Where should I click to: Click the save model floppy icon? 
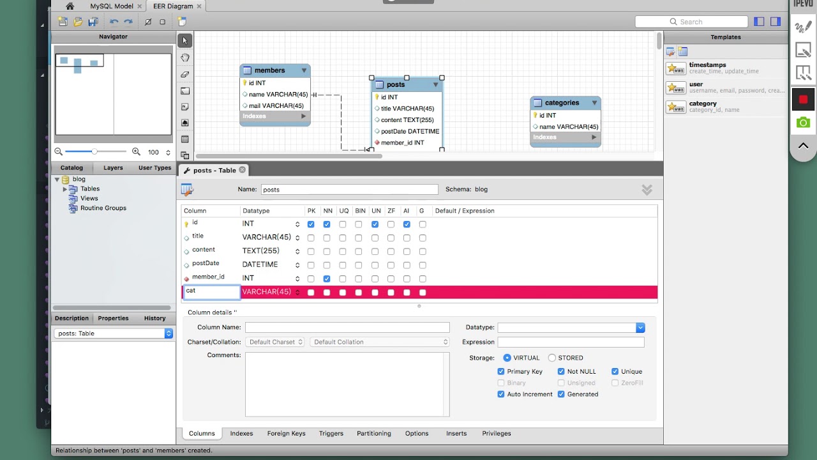coord(93,22)
